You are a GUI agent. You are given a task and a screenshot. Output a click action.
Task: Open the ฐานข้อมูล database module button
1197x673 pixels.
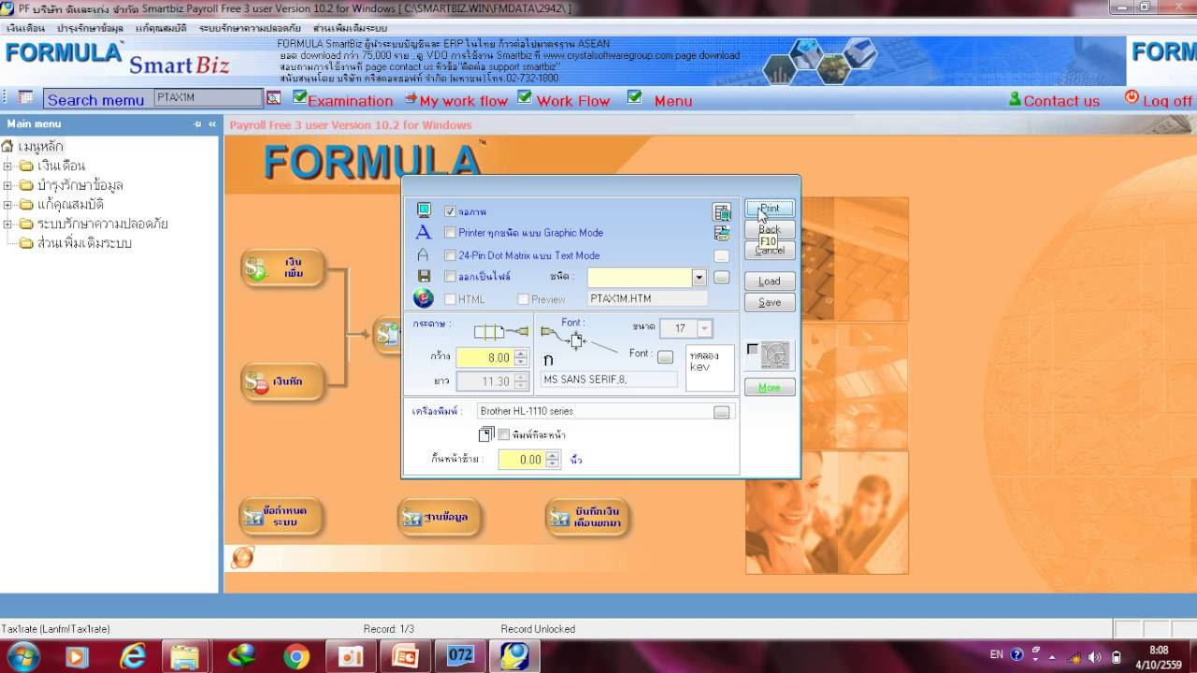440,517
